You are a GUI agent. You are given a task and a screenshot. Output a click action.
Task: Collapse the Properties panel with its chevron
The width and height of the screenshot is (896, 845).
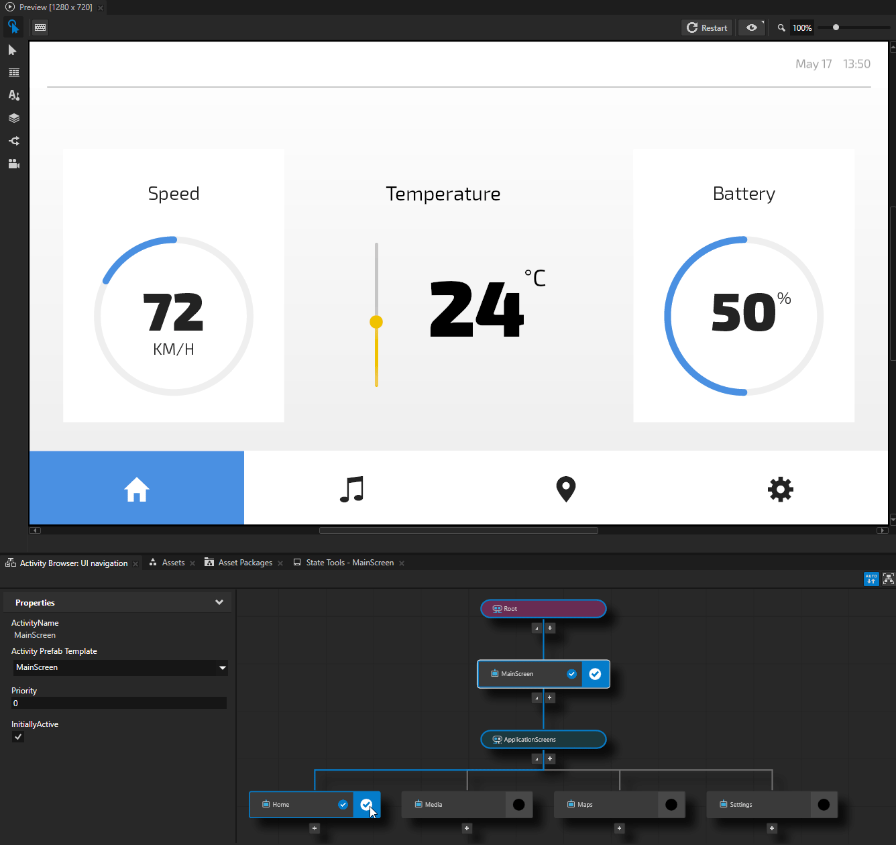tap(219, 602)
